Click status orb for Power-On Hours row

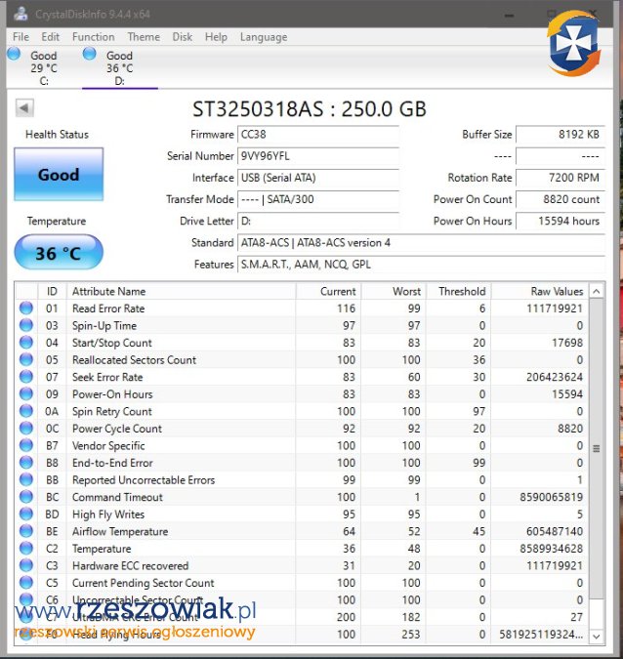[x=26, y=394]
